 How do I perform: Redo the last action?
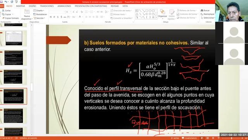[x=12, y=2]
